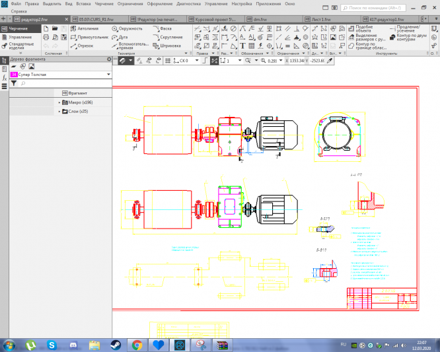Viewport: 440px width, 352px height.
Task: Click the Управление panel button
Action: point(20,38)
